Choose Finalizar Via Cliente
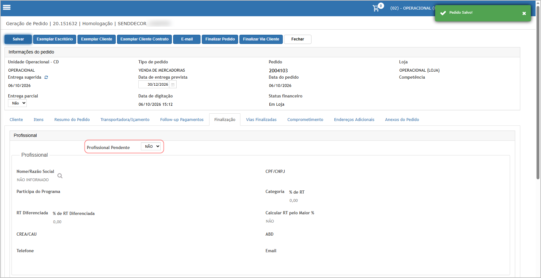541x278 pixels. click(261, 39)
